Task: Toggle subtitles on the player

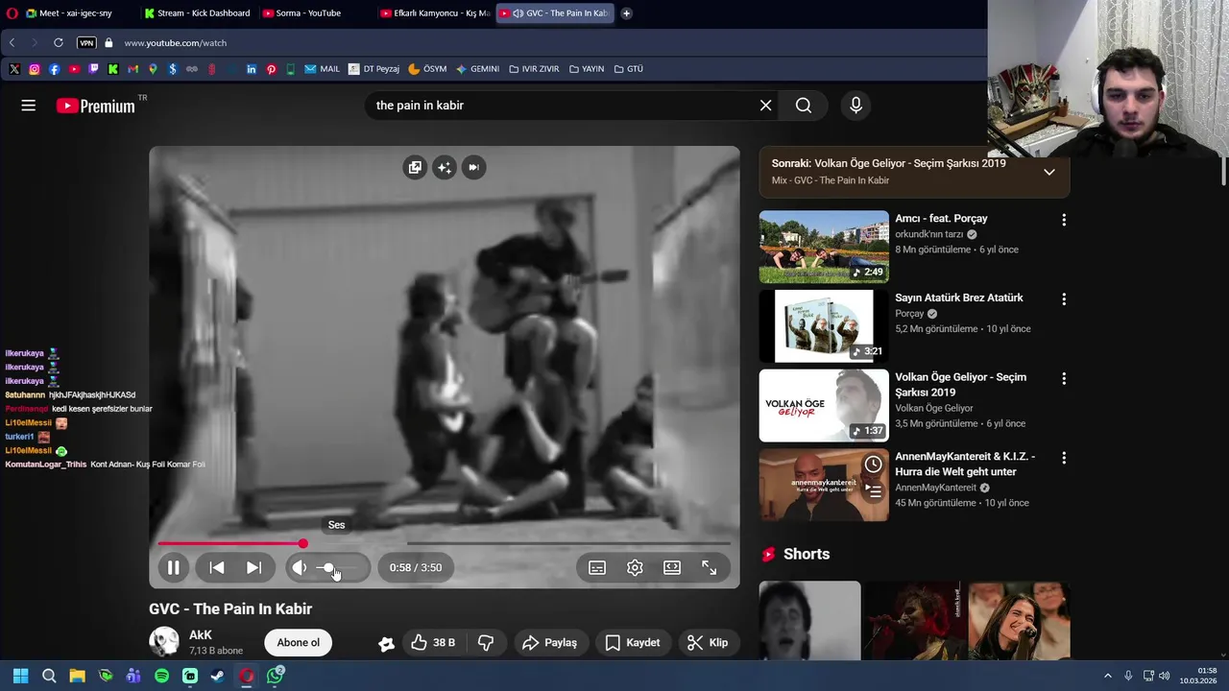Action: (x=597, y=567)
